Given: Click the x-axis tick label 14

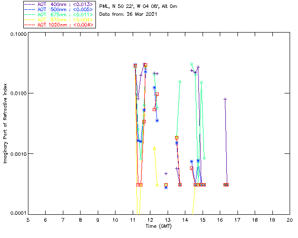Looking at the screenshot, I should click(x=185, y=220).
